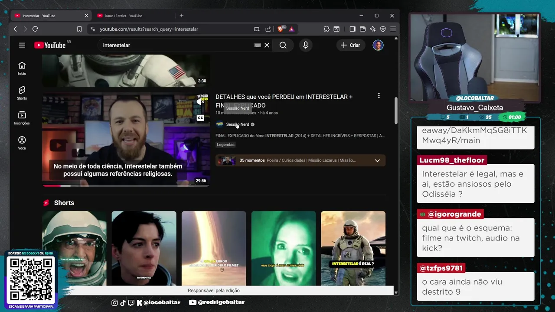Open the Brave VPN shield icon

click(383, 29)
